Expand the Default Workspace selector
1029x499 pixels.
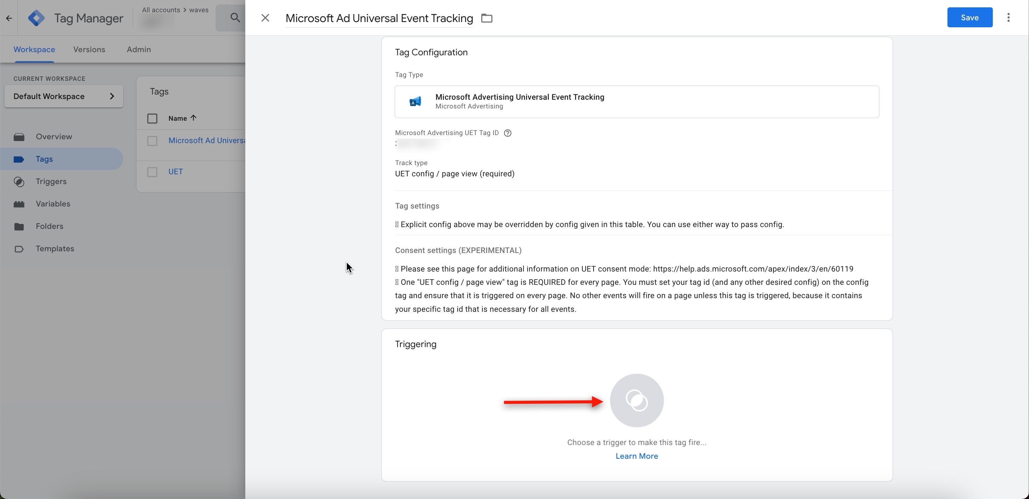click(64, 96)
